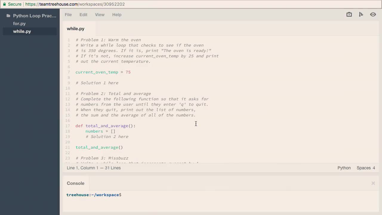Click the Line 1, Column 1 status indicator
This screenshot has height=215, width=382.
coord(94,168)
